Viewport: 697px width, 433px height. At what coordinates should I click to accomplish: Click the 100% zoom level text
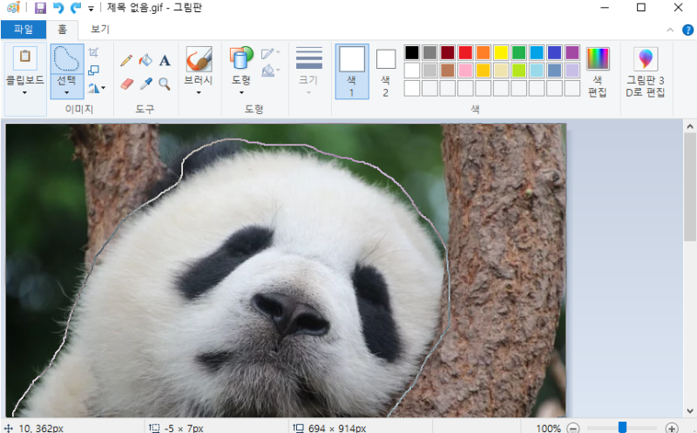[548, 428]
